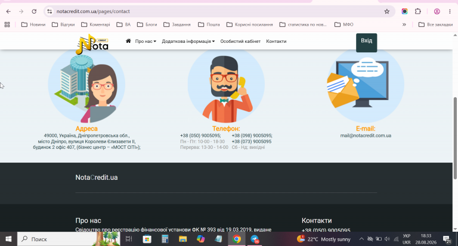Click the mail@notacredit.com.ua email link
Viewport: 458px width, 246px height.
click(366, 135)
